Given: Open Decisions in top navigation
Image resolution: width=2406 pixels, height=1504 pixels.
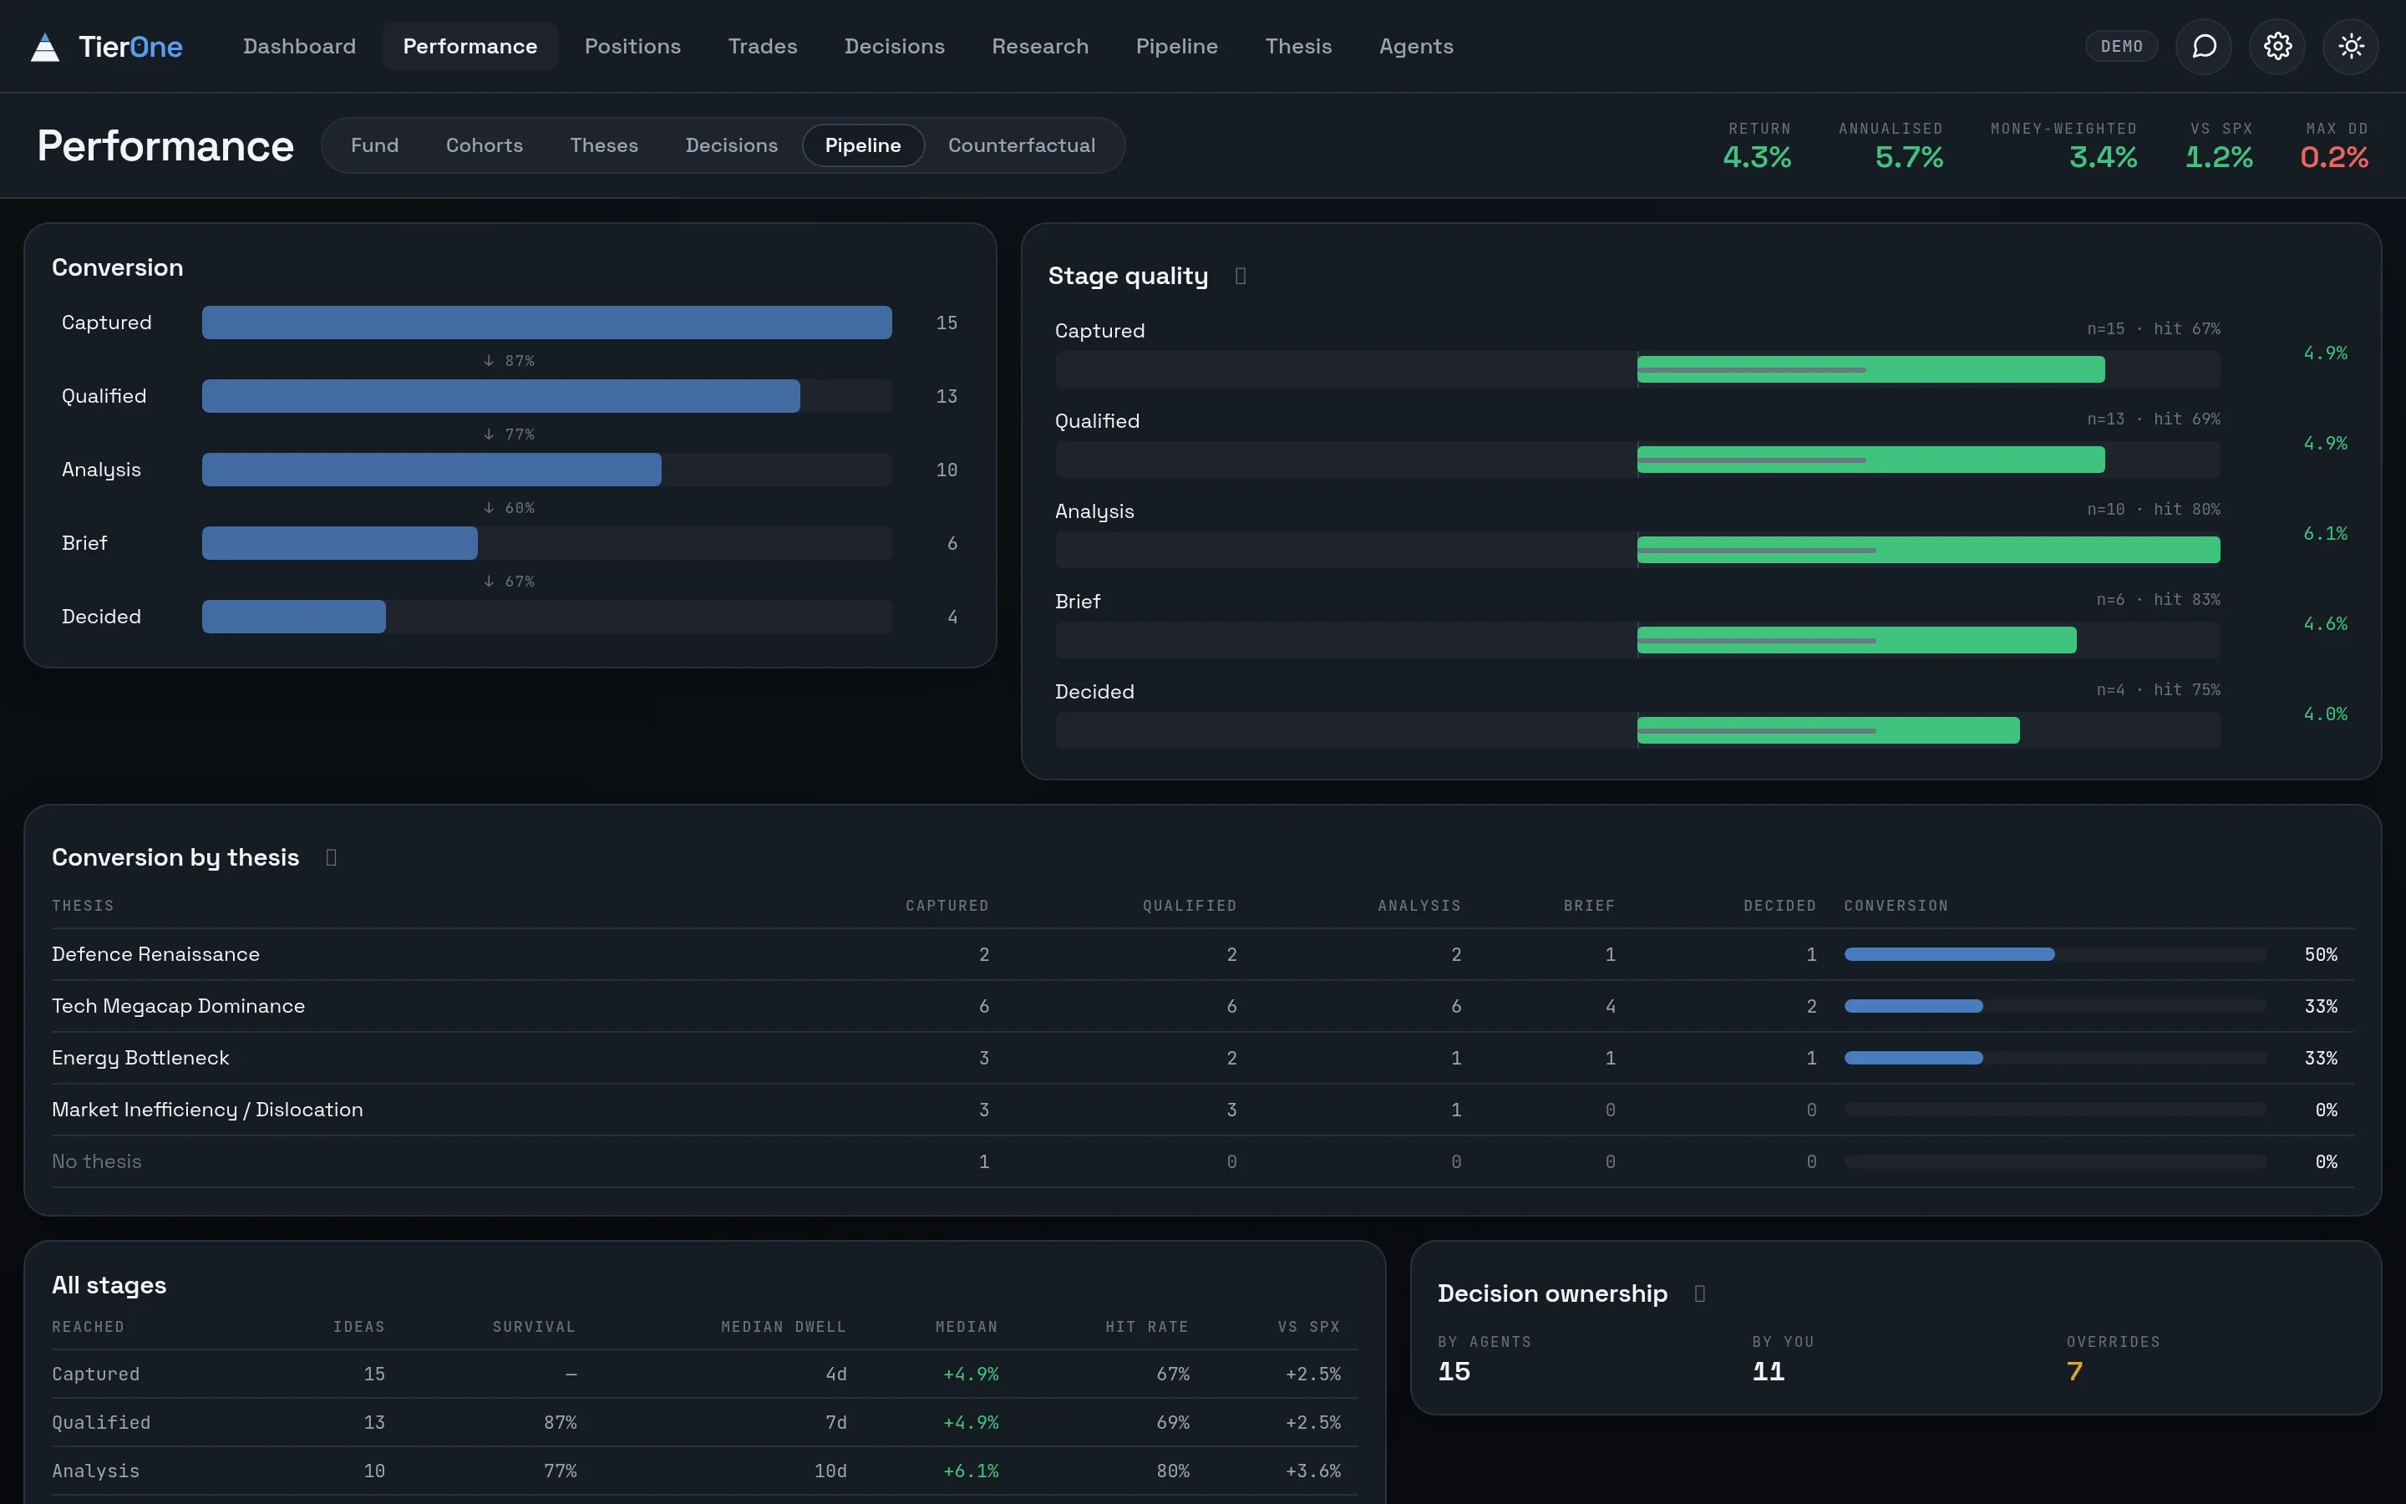Looking at the screenshot, I should (x=894, y=47).
